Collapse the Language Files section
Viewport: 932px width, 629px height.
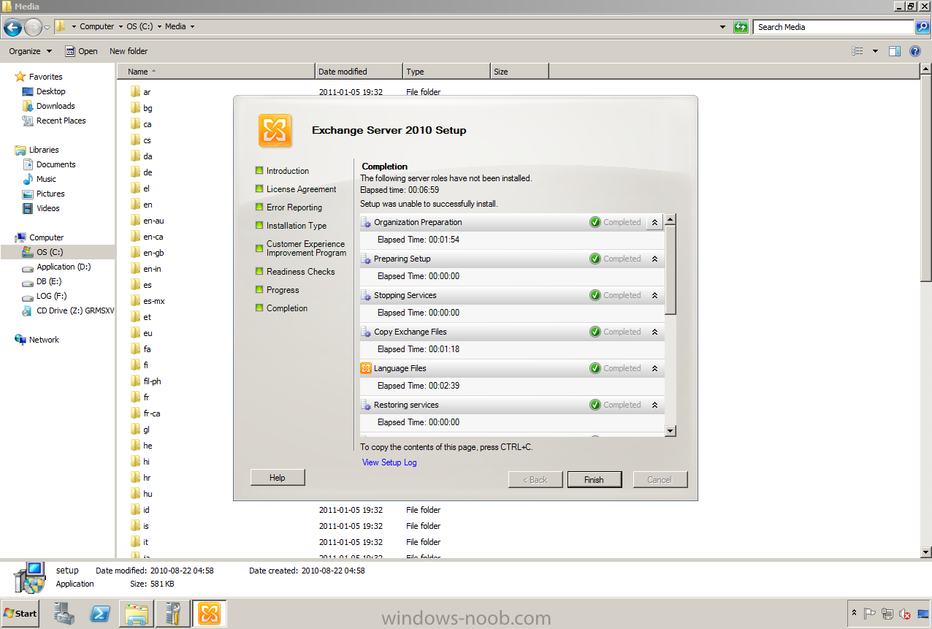pos(654,368)
